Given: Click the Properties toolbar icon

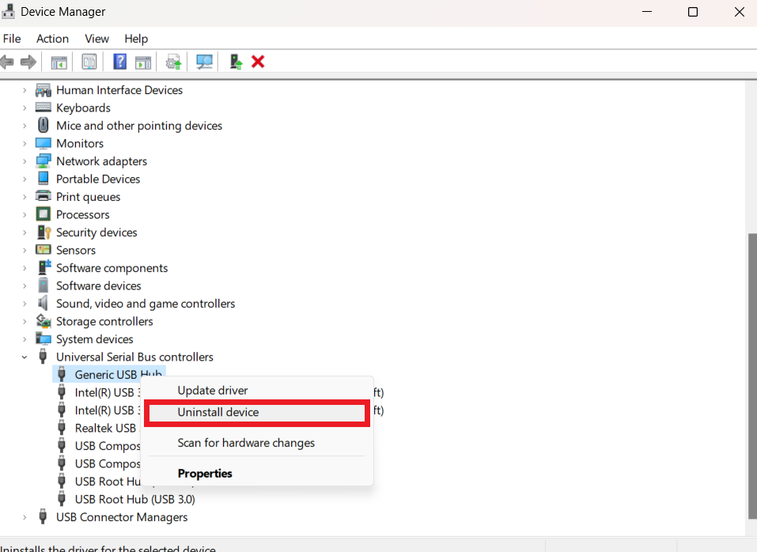Looking at the screenshot, I should click(x=89, y=61).
